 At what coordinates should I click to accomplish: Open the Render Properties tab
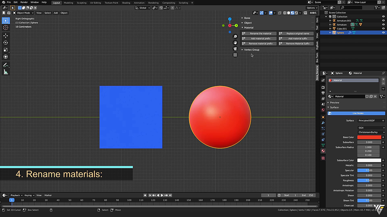[x=323, y=87]
